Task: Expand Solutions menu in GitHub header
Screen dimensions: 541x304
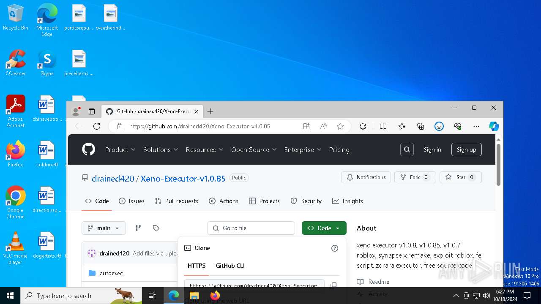Action: [161, 149]
